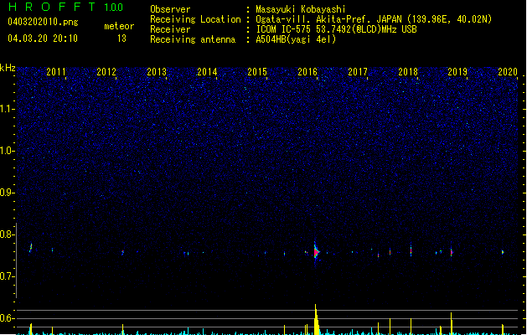Click the 1.0 kHz frequency label
Image resolution: width=527 pixels, height=335 pixels.
point(8,151)
